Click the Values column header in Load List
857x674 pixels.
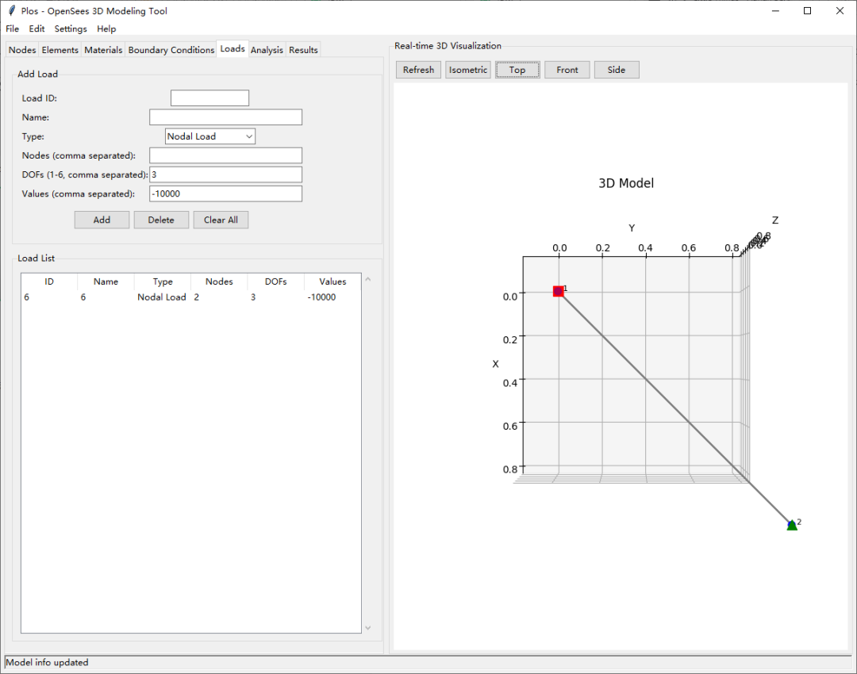[x=332, y=281]
